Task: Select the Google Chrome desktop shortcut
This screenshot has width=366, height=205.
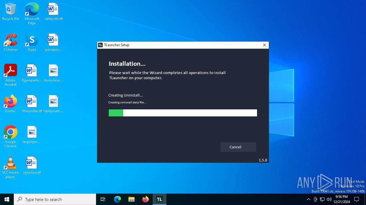Action: [x=11, y=137]
